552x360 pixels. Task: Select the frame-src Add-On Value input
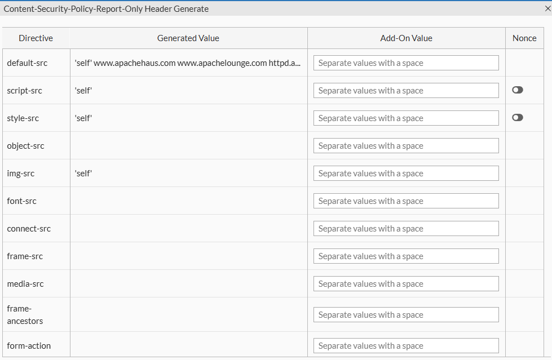[406, 256]
